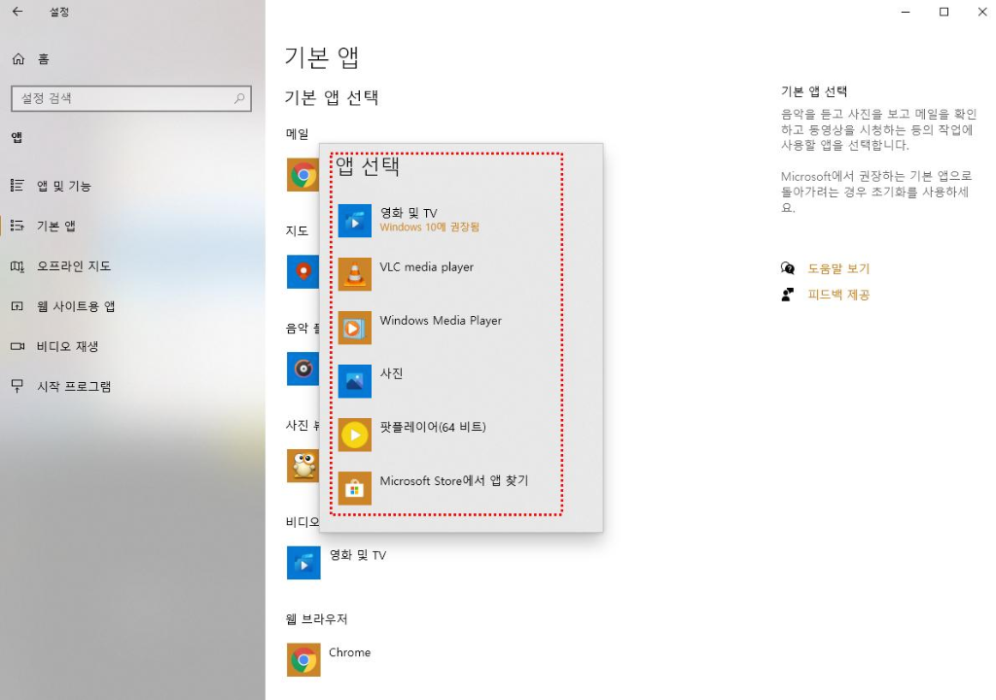This screenshot has width=996, height=700.
Task: Pick the Windows Media Player icon
Action: [354, 328]
